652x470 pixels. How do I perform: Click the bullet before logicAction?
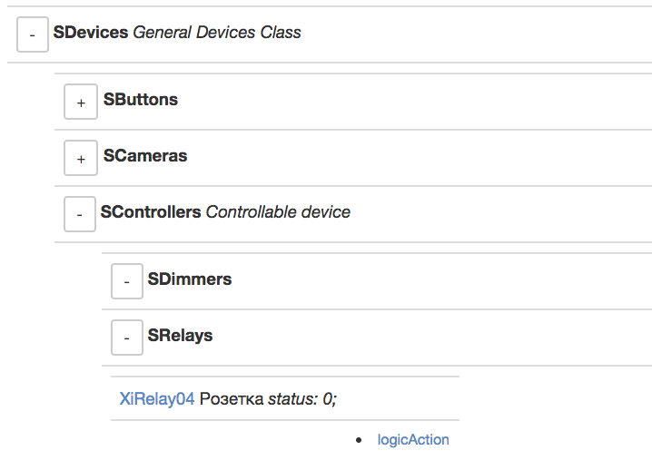coord(361,441)
